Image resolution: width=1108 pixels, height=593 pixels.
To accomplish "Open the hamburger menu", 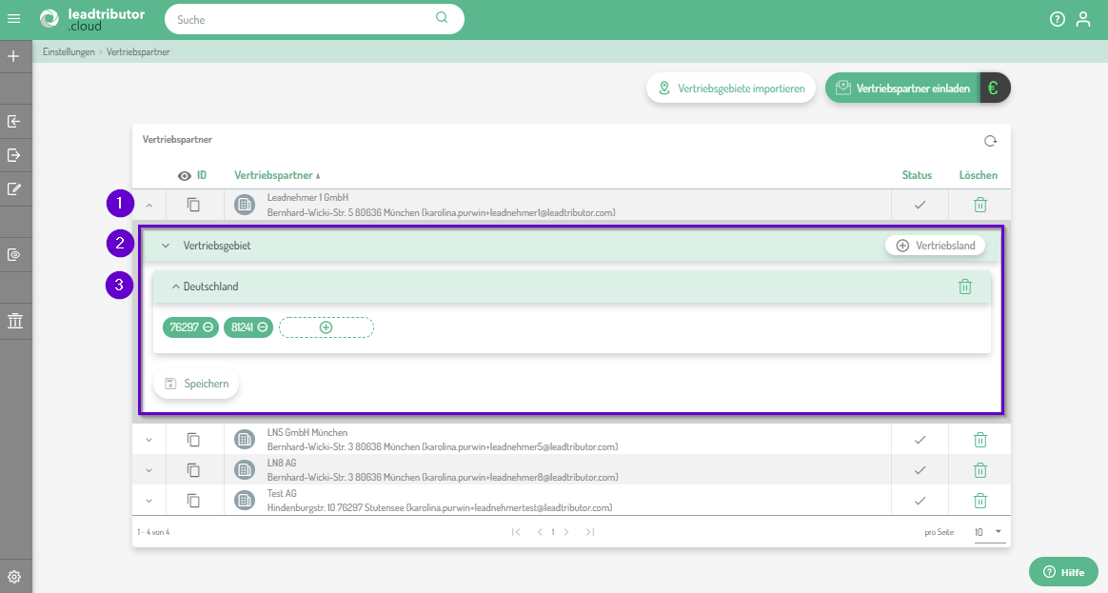I will [x=14, y=18].
